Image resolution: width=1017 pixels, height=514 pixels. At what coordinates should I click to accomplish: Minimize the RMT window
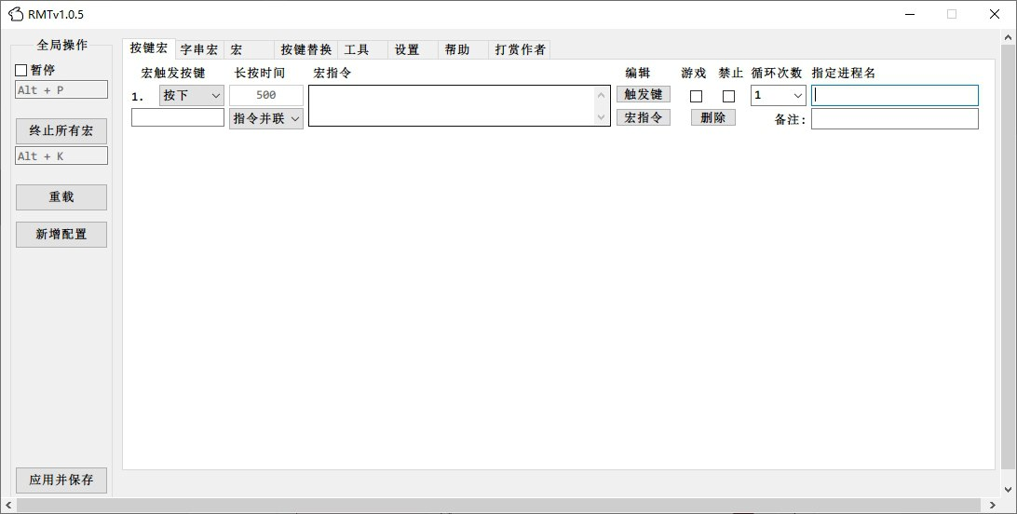pyautogui.click(x=910, y=14)
